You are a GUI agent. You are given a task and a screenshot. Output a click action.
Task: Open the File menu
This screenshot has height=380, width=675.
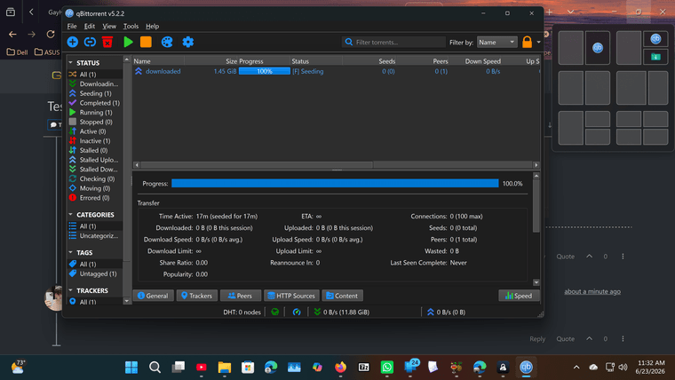(72, 27)
